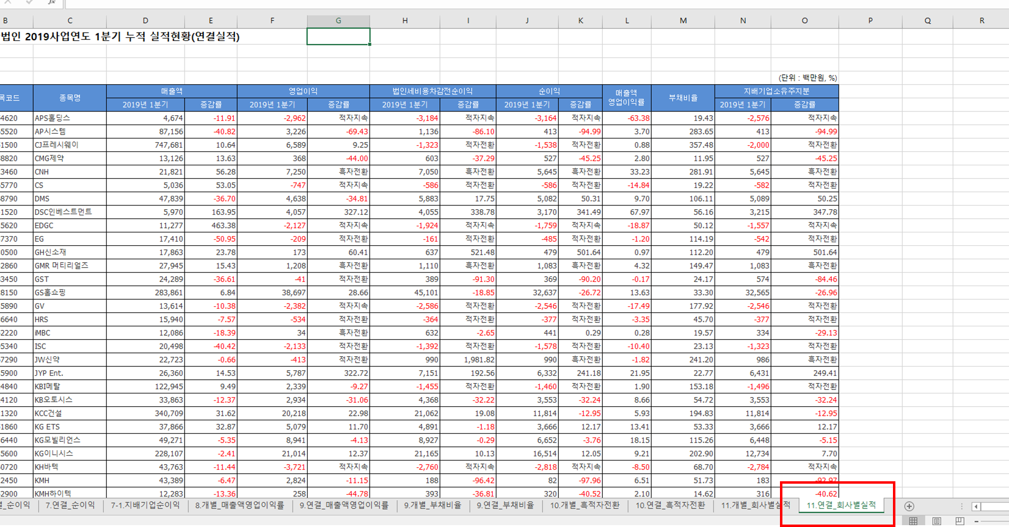1009x527 pixels.
Task: Select column P header
Action: (870, 21)
